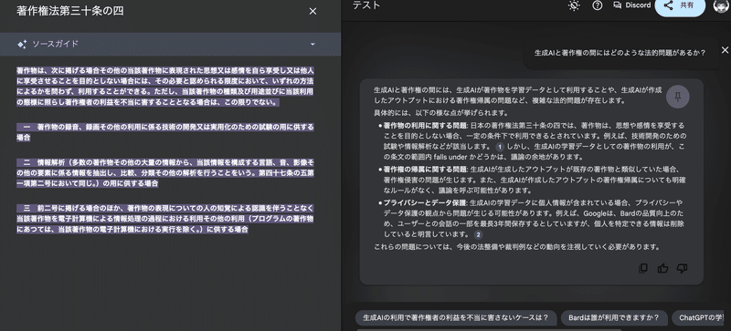Screen dimensions: 731x331
Task: Click the question text 生成AIと著作権の間にはどのような法的問題があるか？
Action: tap(620, 53)
